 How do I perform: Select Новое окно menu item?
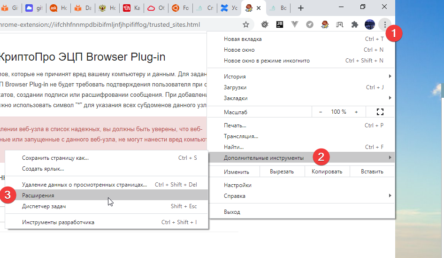[301, 50]
